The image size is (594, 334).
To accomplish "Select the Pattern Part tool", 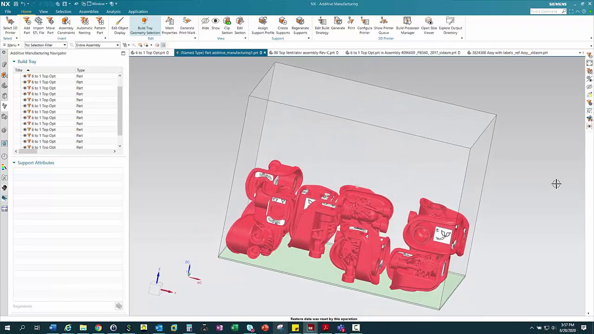I will click(x=100, y=26).
